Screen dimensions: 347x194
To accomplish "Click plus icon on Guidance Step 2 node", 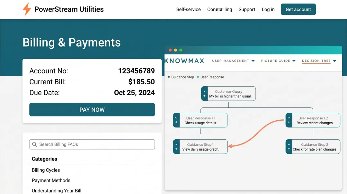I will tap(289, 149).
